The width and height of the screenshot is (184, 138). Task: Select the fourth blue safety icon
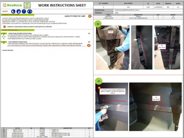[x=30, y=11]
